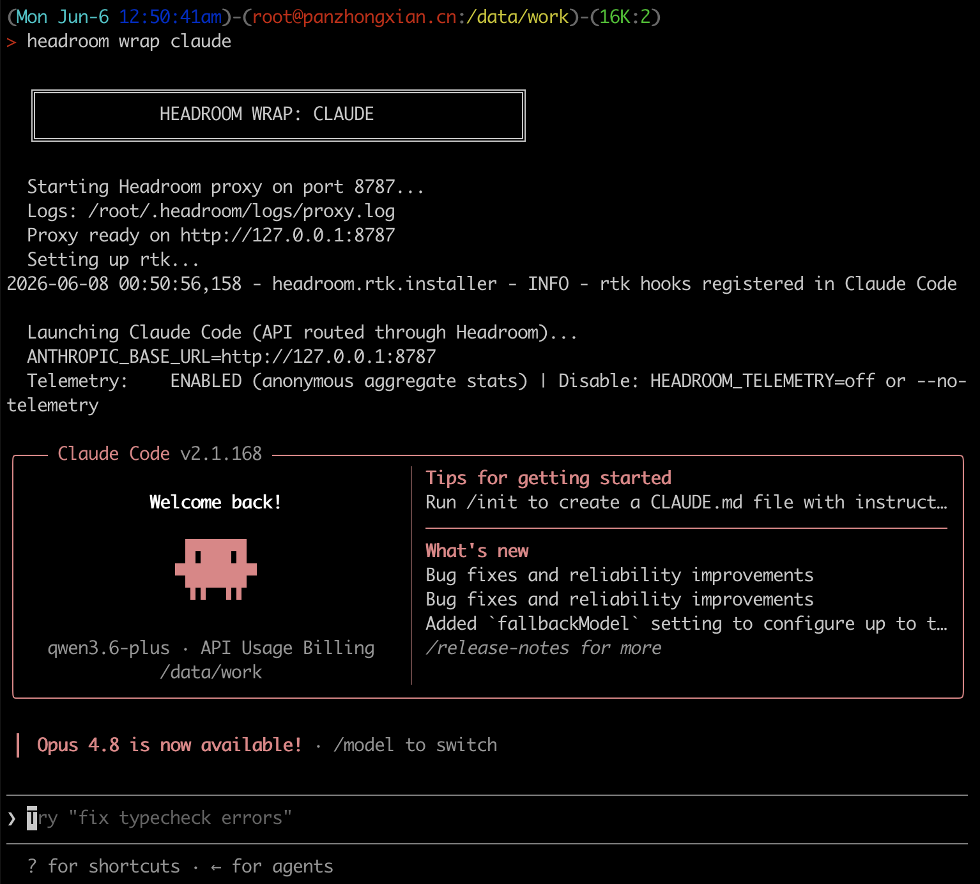Click the "Added `fallbackModel` setting" line
Viewport: 980px width, 884px height.
(x=687, y=623)
